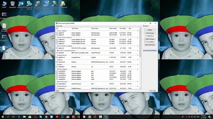Open the My Video shortcut on desktop

[x=38, y=5]
